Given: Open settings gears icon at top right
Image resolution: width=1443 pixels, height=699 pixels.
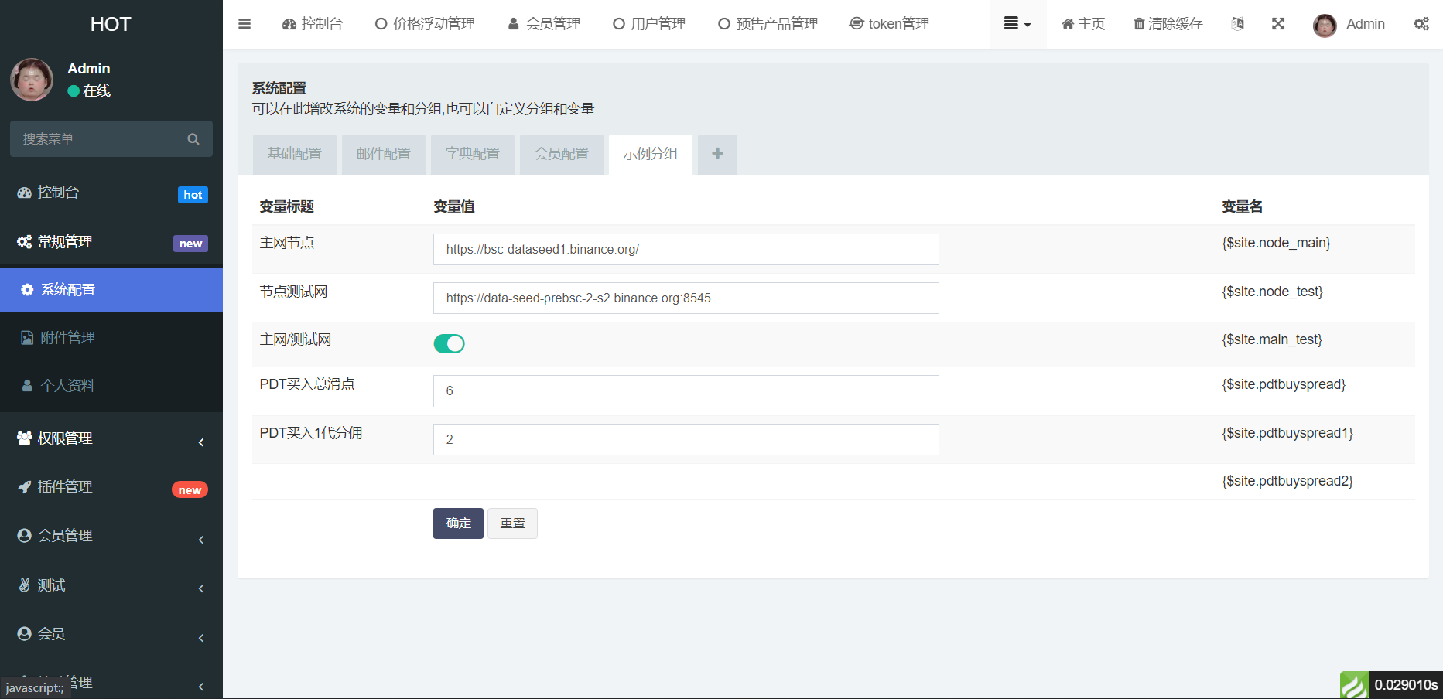Looking at the screenshot, I should [1421, 24].
